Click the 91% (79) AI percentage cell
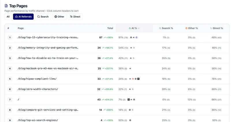The width and height of the screenshot is (231, 122). [123, 38]
